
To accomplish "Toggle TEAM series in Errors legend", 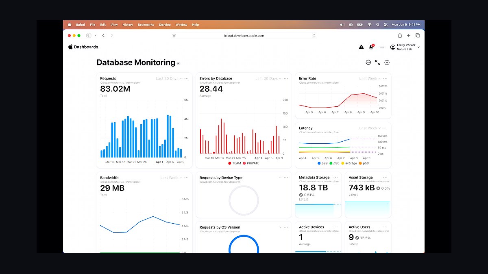I will tap(235, 163).
